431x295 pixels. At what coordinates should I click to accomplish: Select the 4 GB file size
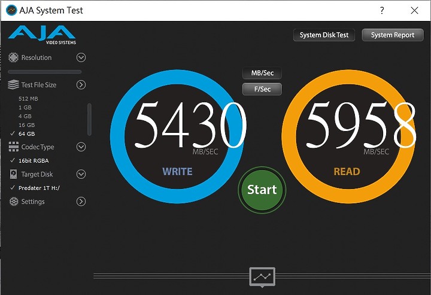click(x=25, y=116)
